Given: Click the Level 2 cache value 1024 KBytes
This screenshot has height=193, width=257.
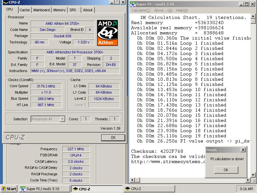Looking at the screenshot, I should 104,99.
